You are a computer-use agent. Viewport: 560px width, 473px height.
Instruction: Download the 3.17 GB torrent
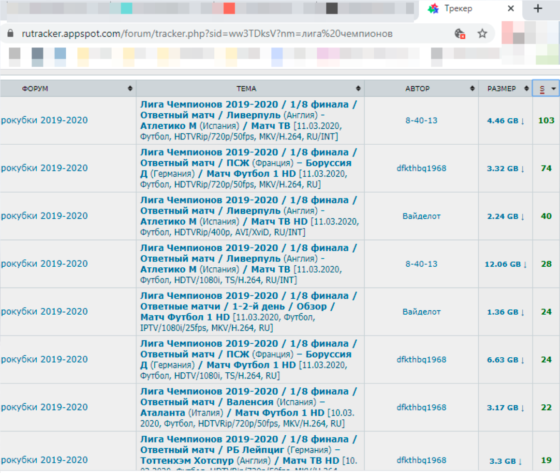click(505, 408)
